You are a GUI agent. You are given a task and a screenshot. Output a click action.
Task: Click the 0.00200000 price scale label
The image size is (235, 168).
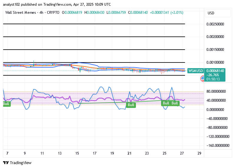pyautogui.click(x=215, y=37)
